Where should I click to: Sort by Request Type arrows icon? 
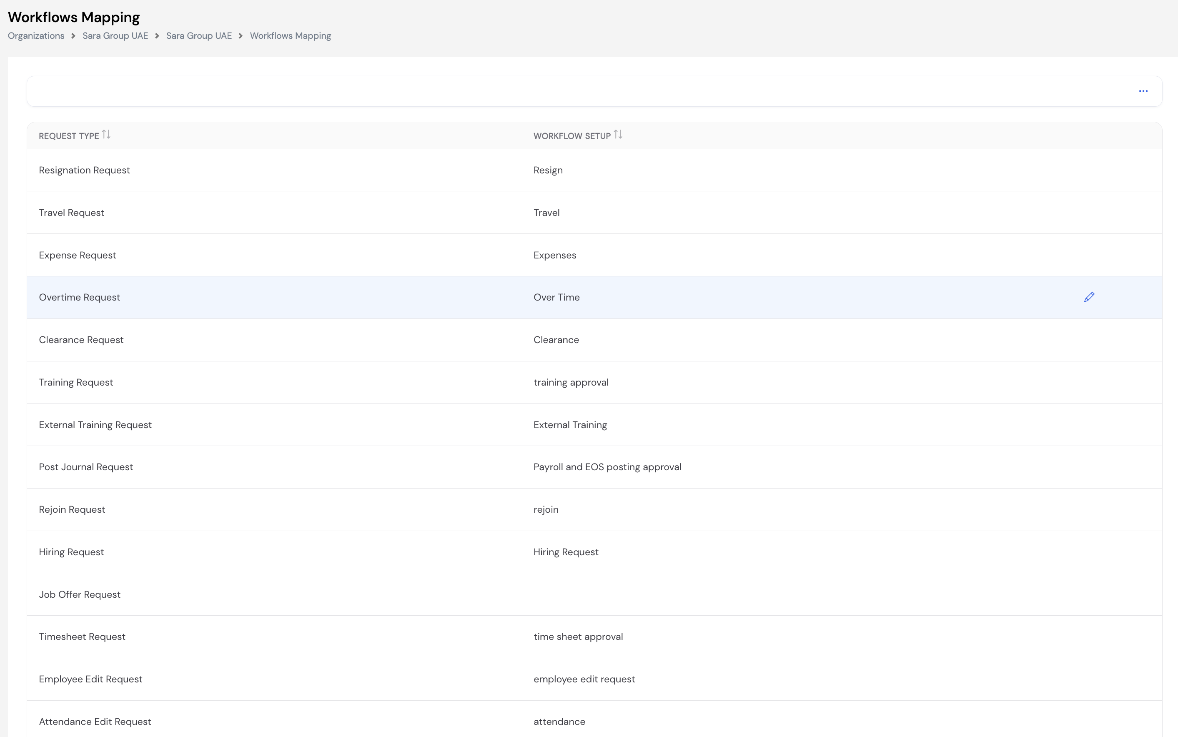pyautogui.click(x=106, y=135)
